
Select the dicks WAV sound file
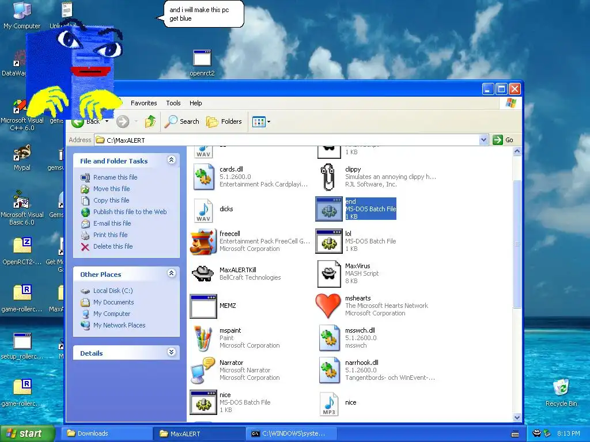[203, 209]
